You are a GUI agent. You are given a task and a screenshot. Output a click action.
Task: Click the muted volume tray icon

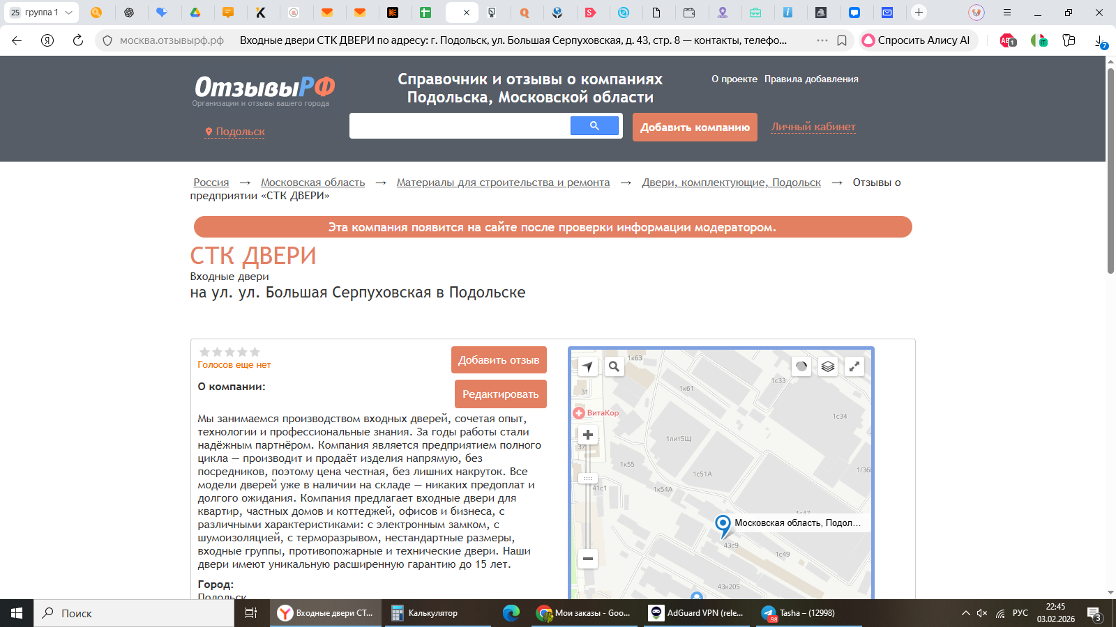[982, 613]
